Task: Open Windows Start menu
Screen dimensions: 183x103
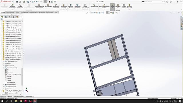Action: tap(2, 101)
